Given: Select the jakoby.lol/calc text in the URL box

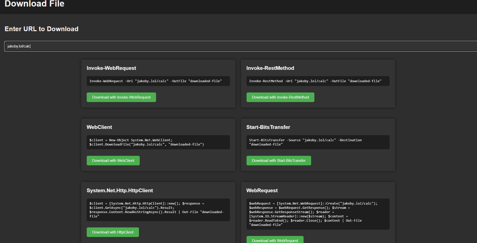Looking at the screenshot, I should pos(18,46).
